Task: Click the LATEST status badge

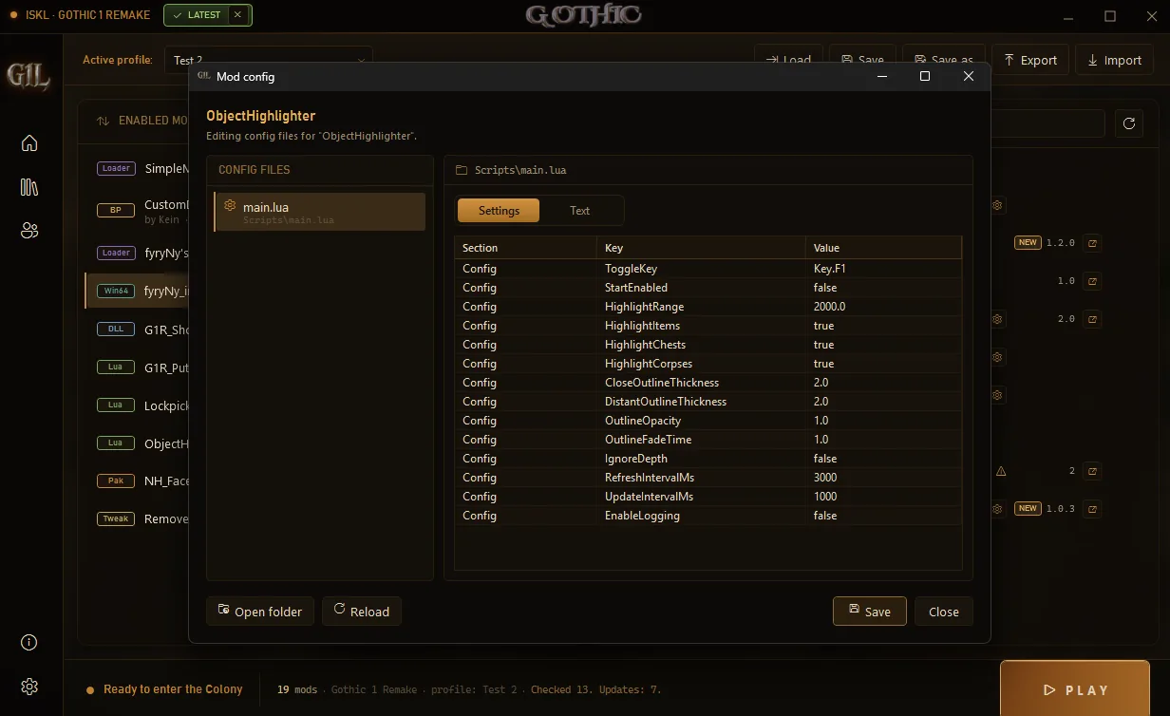Action: [x=197, y=15]
